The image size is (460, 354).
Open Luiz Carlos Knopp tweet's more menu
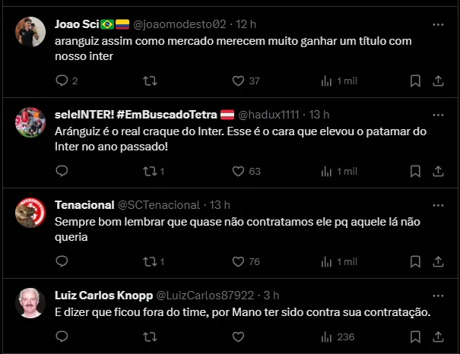(438, 295)
